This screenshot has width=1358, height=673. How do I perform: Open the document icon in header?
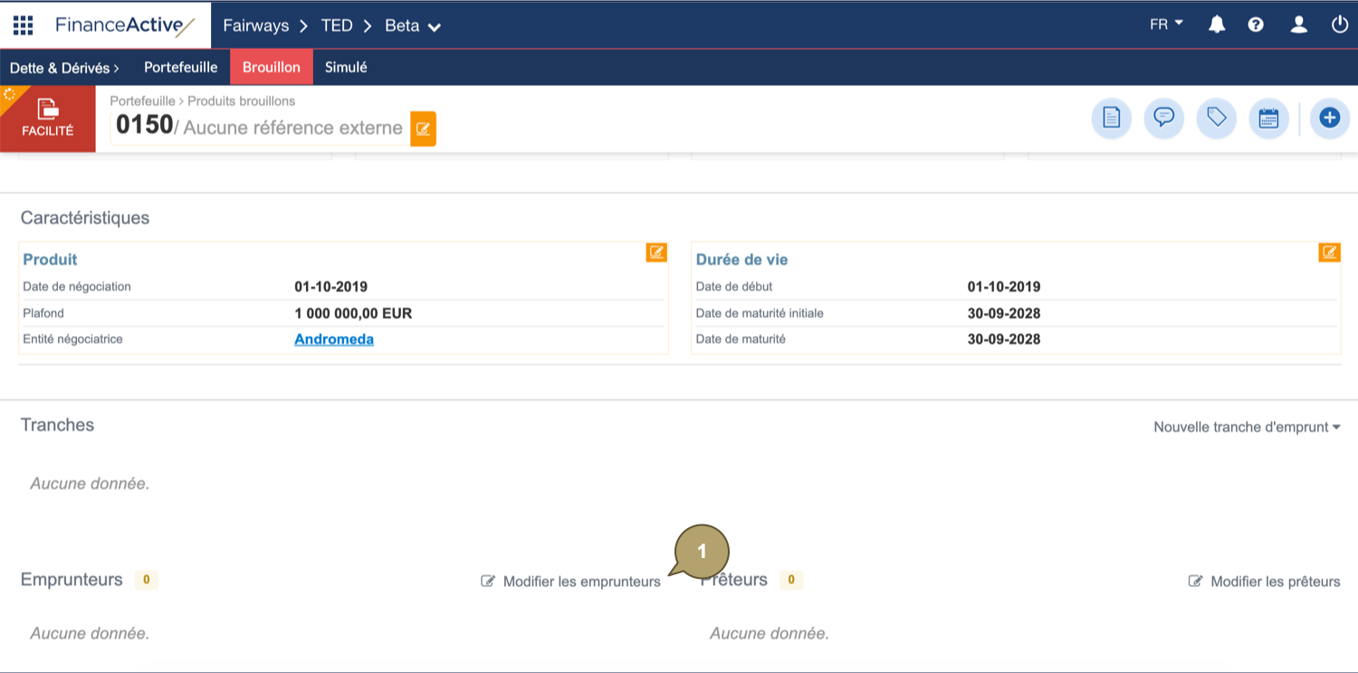pos(1111,118)
